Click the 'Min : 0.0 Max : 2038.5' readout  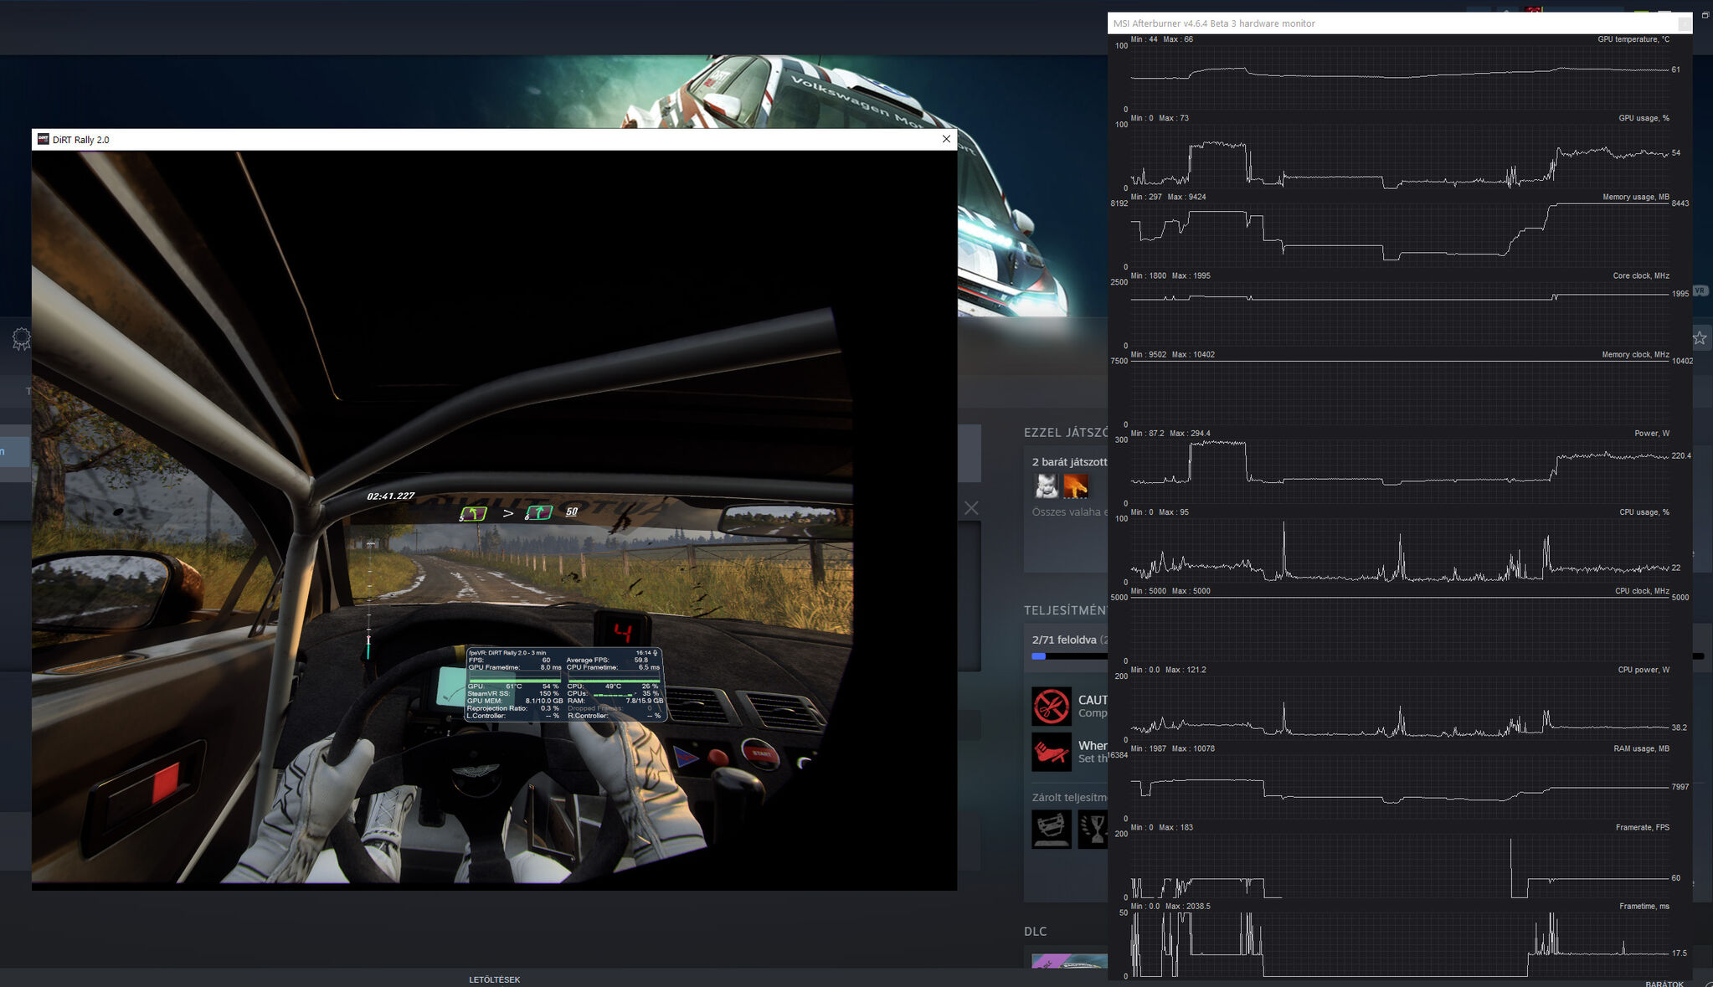click(1170, 906)
